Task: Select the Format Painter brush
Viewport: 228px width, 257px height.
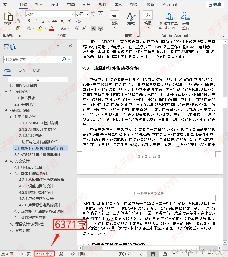Action: coord(17,28)
